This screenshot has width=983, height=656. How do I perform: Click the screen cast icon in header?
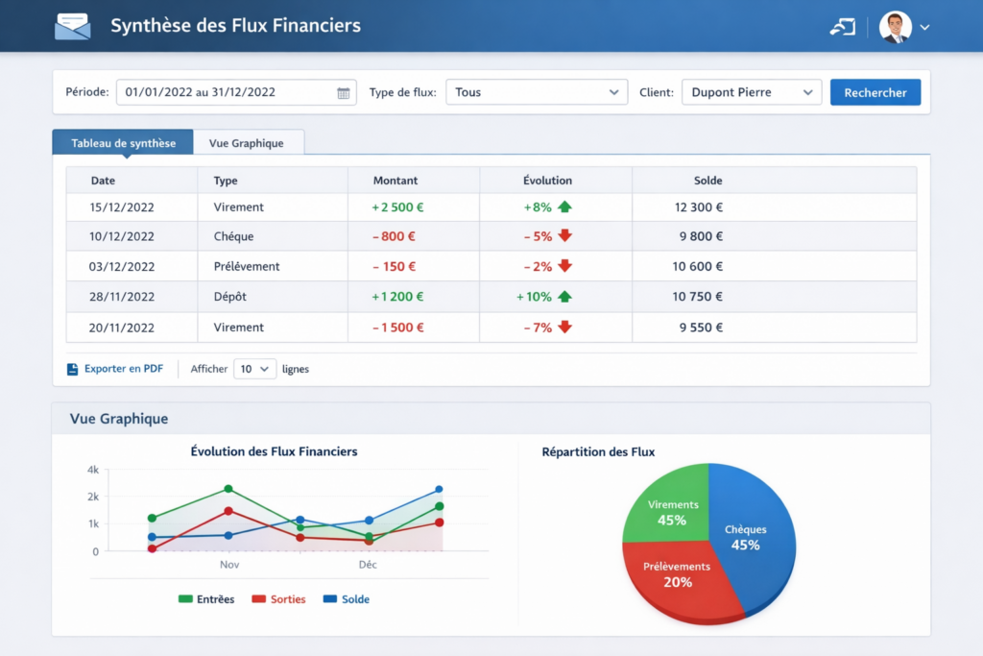pos(842,27)
